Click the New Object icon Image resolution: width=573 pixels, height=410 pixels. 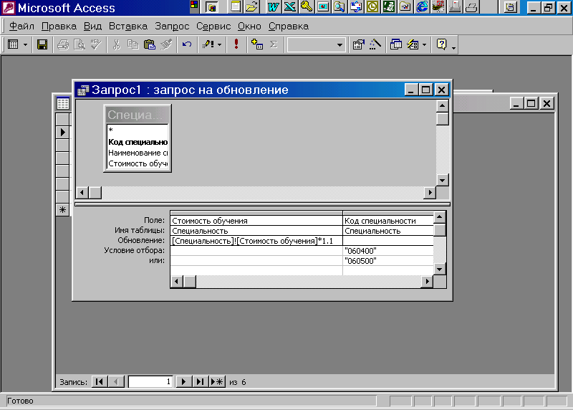pyautogui.click(x=413, y=44)
